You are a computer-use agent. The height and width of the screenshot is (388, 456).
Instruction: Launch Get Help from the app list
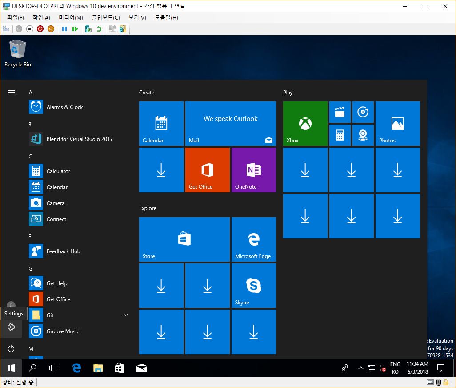point(79,283)
